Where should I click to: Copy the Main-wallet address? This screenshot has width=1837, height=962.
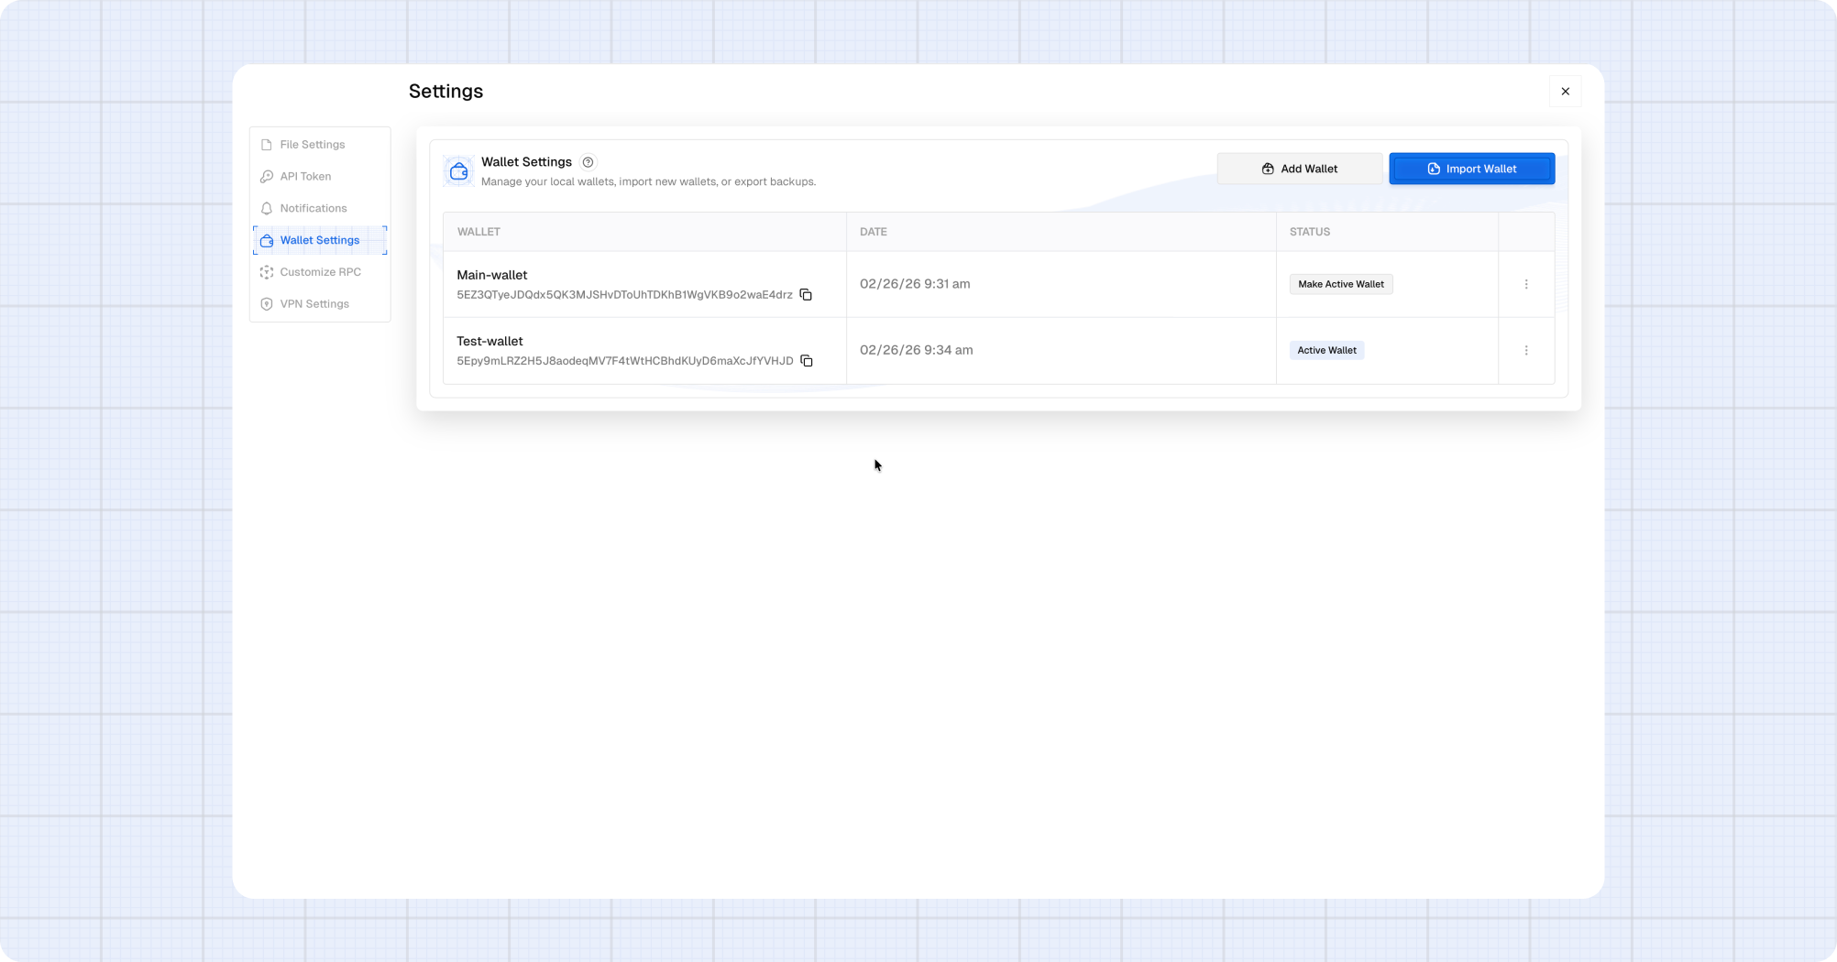(806, 295)
